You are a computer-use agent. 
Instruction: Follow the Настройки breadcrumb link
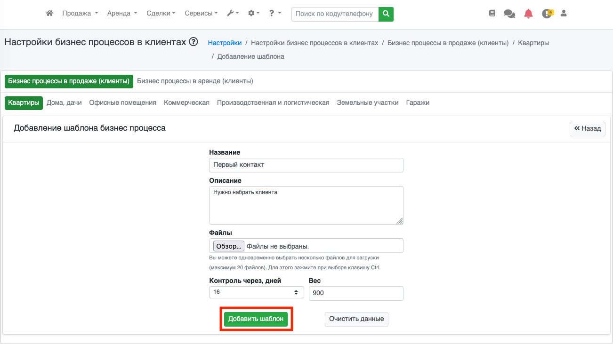[x=225, y=43]
